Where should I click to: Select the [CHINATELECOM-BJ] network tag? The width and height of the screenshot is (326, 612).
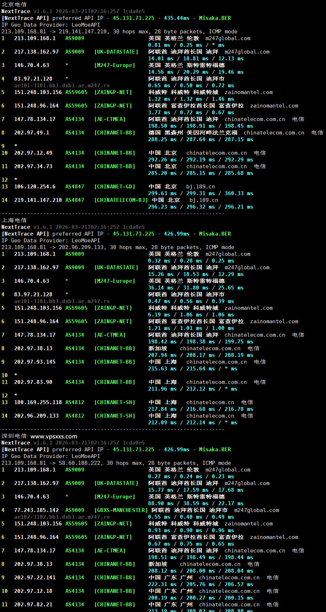tap(121, 200)
